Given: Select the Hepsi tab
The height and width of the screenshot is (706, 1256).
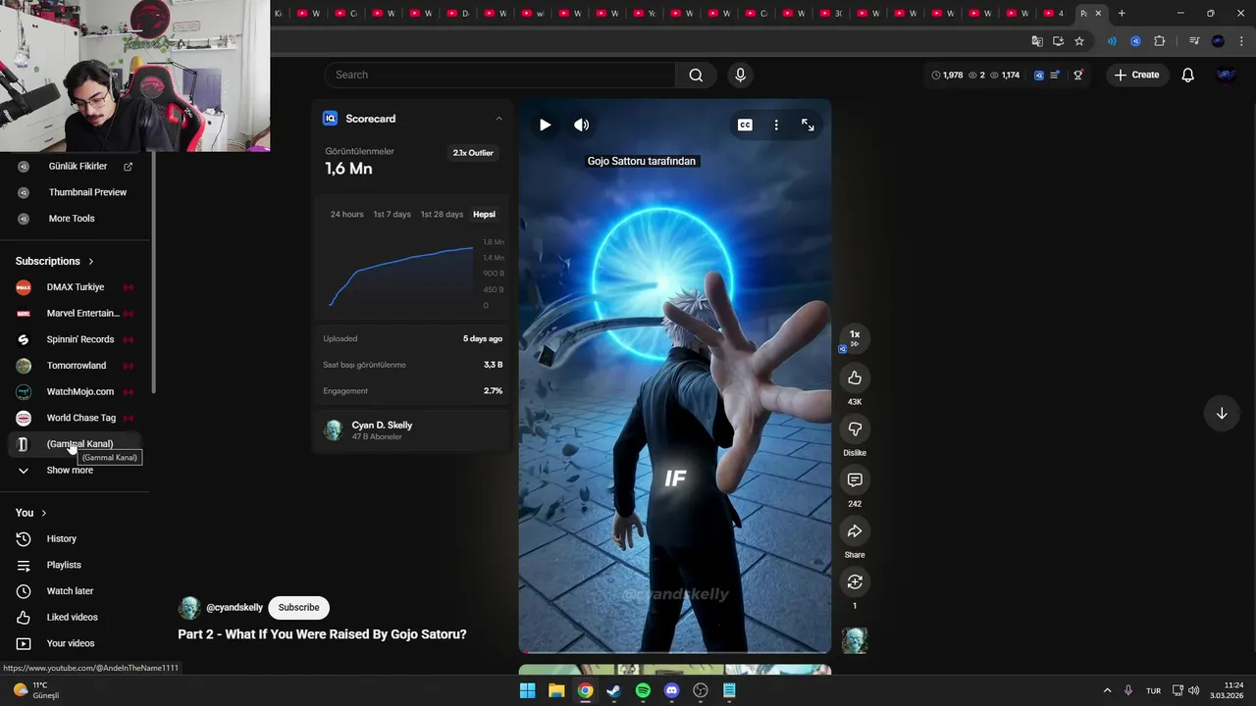Looking at the screenshot, I should tap(484, 214).
